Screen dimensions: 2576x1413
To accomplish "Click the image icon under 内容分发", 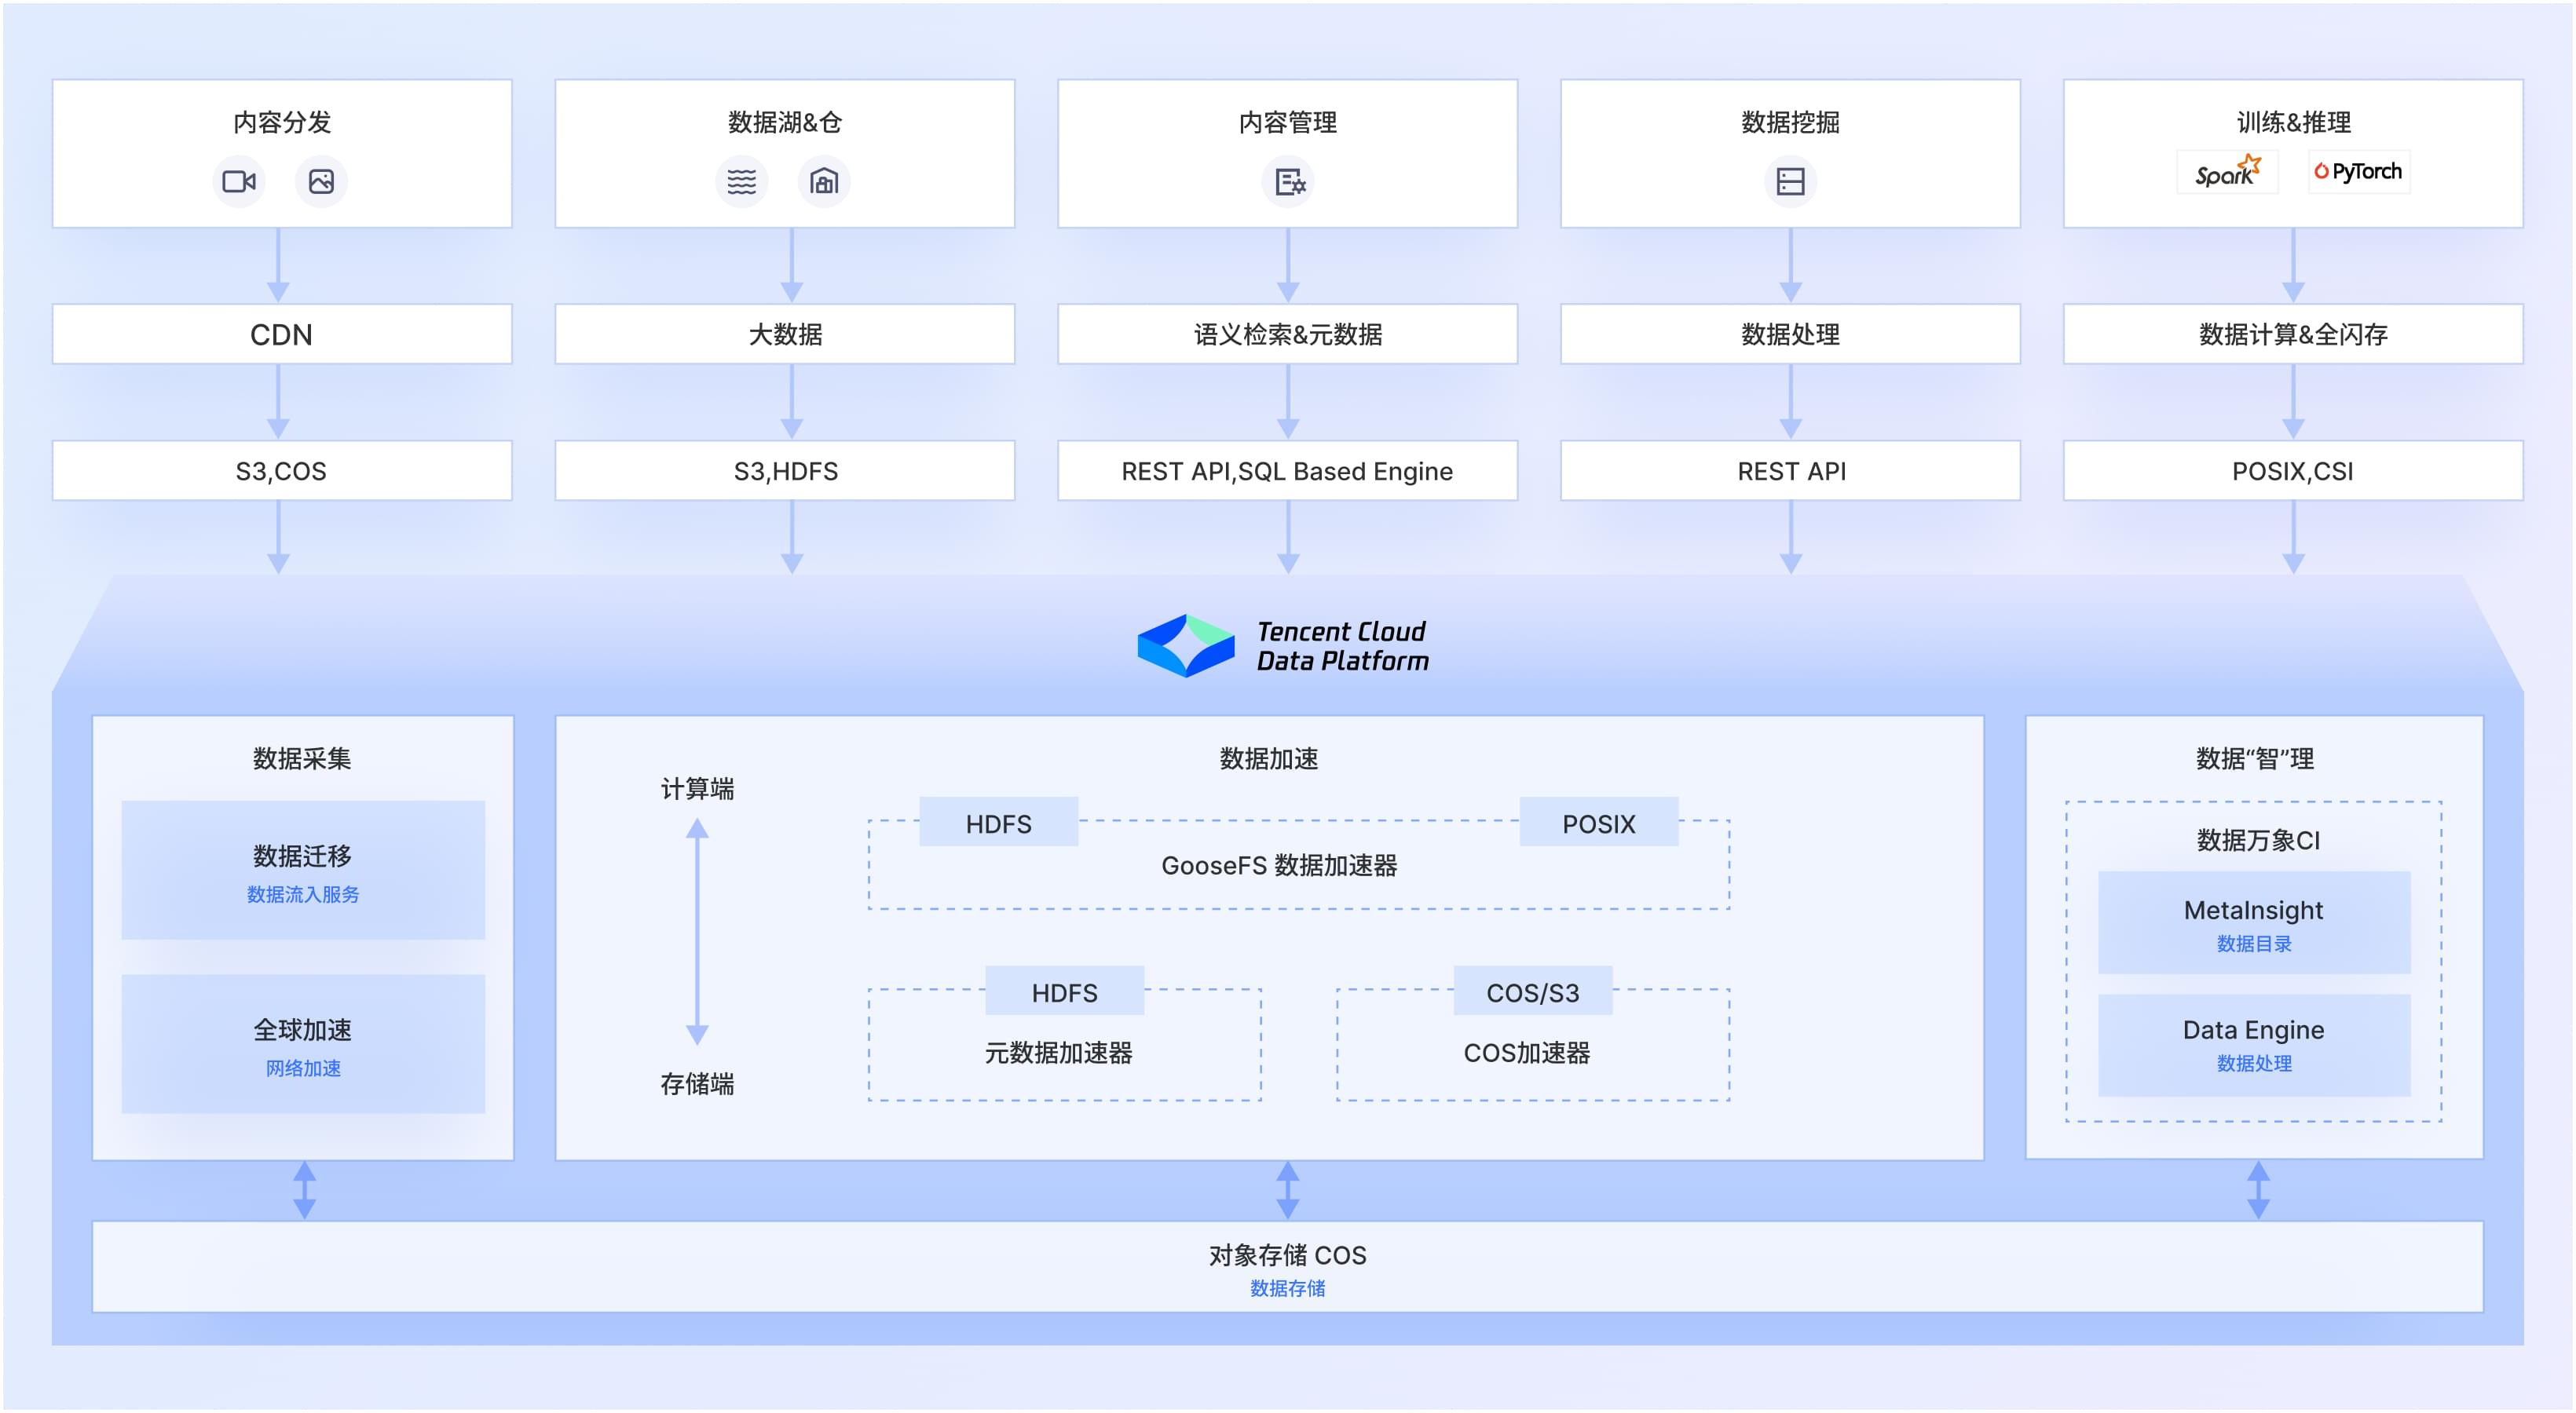I will (x=321, y=182).
